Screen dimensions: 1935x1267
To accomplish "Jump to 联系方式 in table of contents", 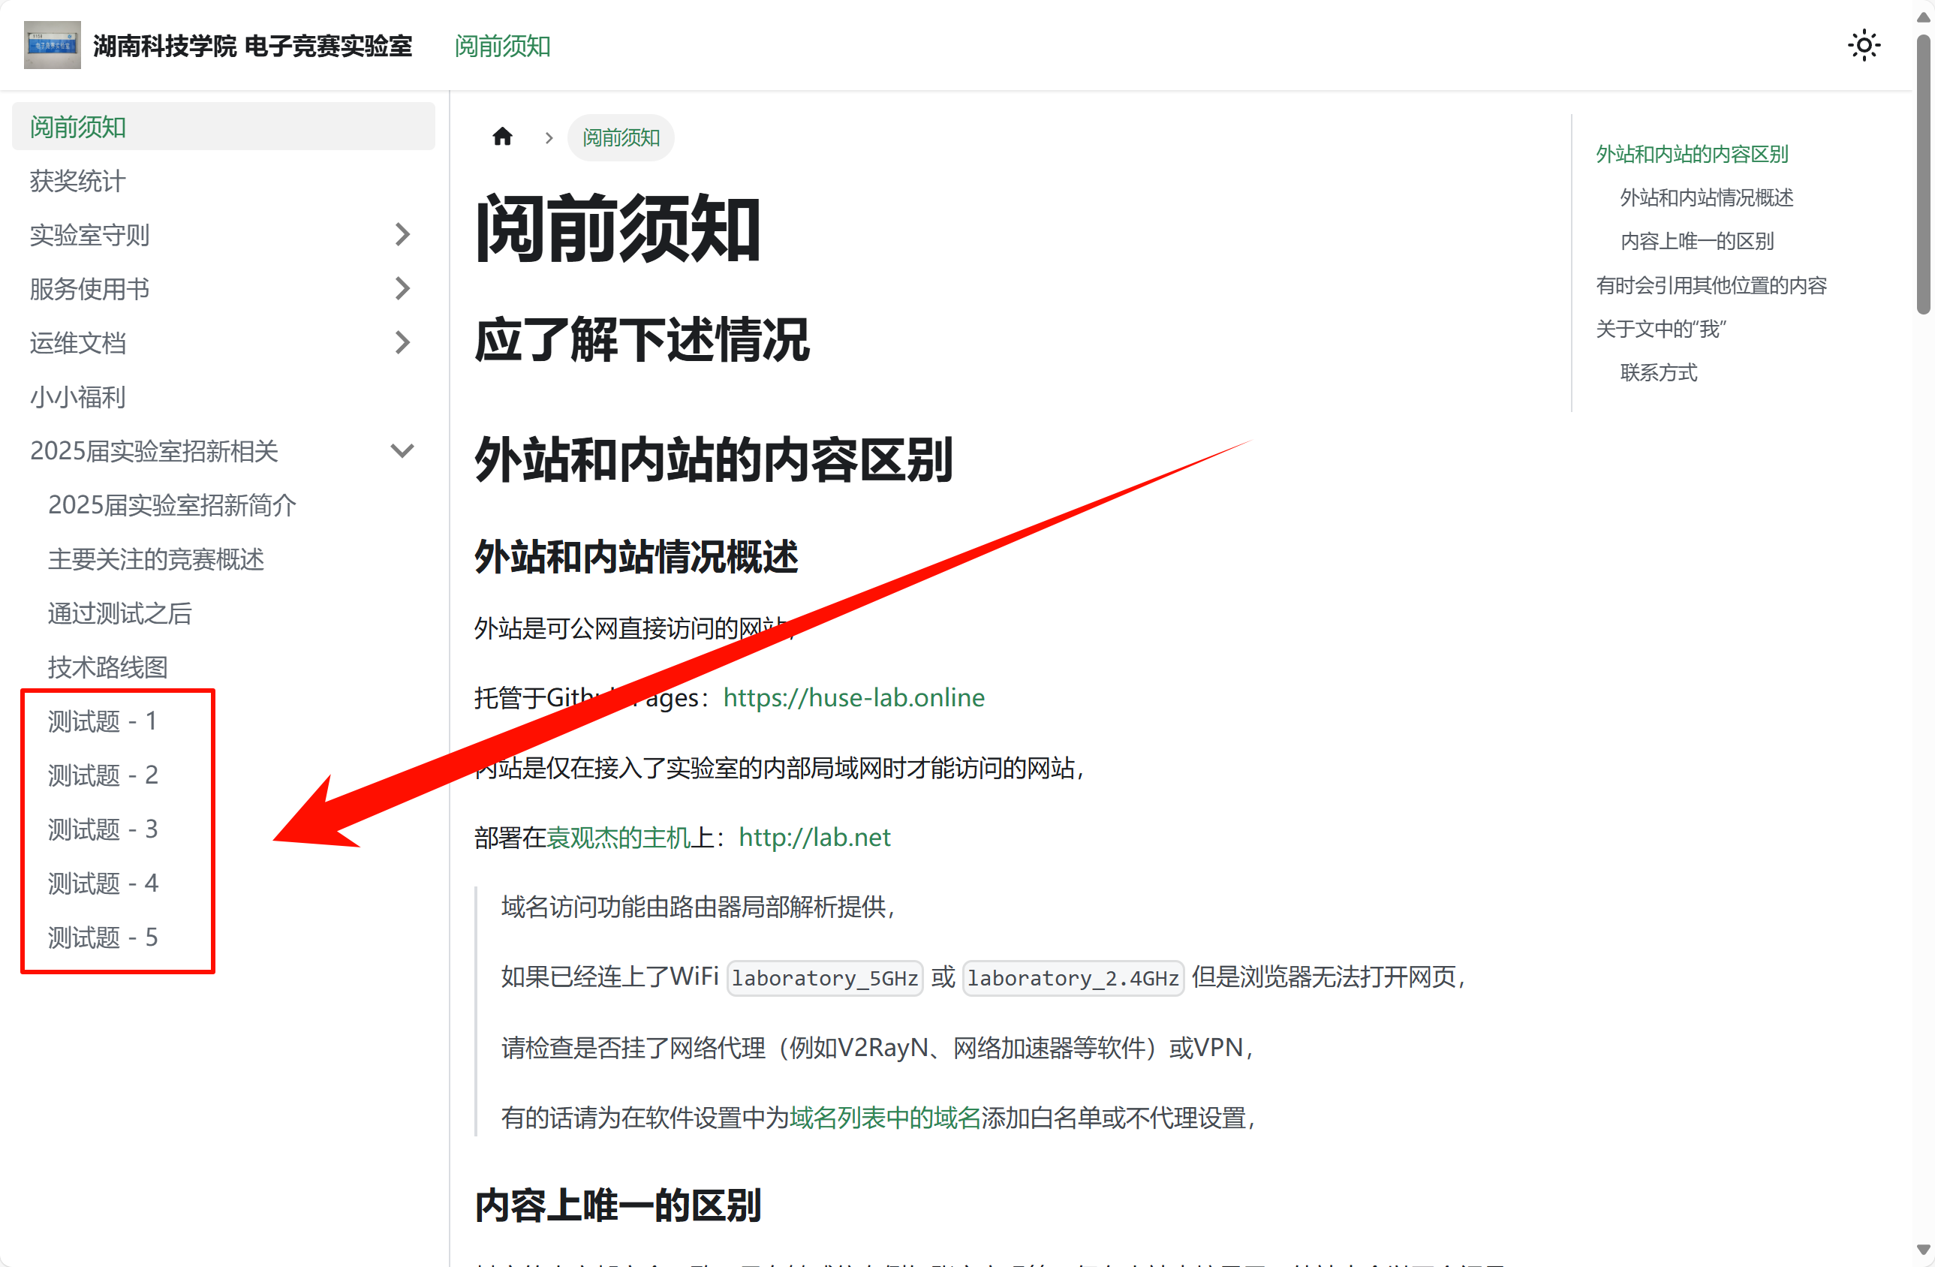I will (1658, 372).
